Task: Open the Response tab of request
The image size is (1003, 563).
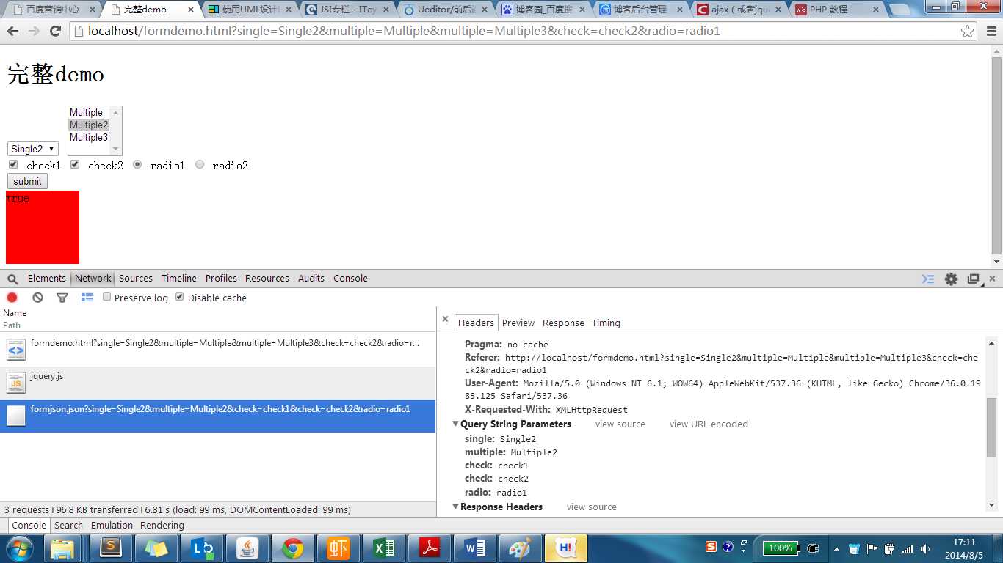Action: click(x=563, y=323)
